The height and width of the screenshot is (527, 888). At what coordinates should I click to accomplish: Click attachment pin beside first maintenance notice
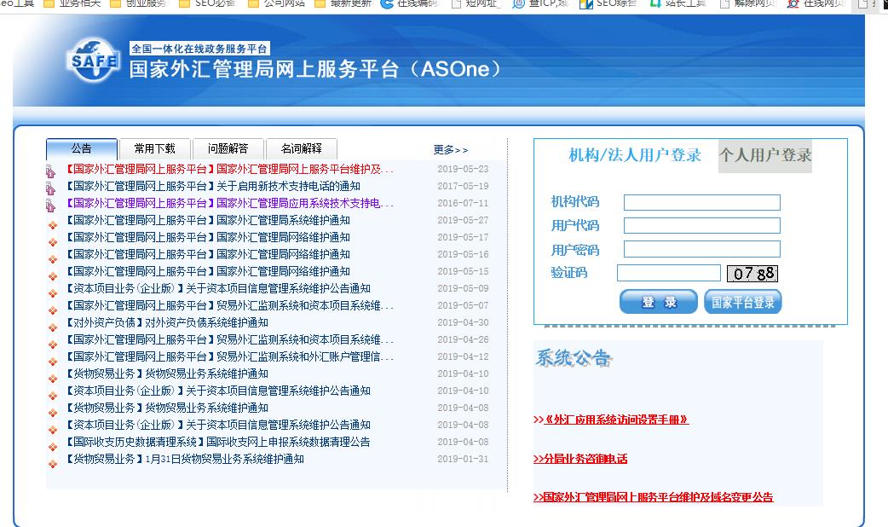point(49,171)
